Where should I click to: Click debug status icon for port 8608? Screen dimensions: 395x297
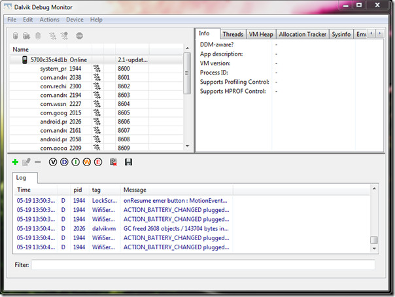(x=97, y=139)
